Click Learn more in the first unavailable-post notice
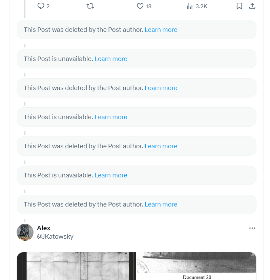The height and width of the screenshot is (280, 270). tap(111, 59)
